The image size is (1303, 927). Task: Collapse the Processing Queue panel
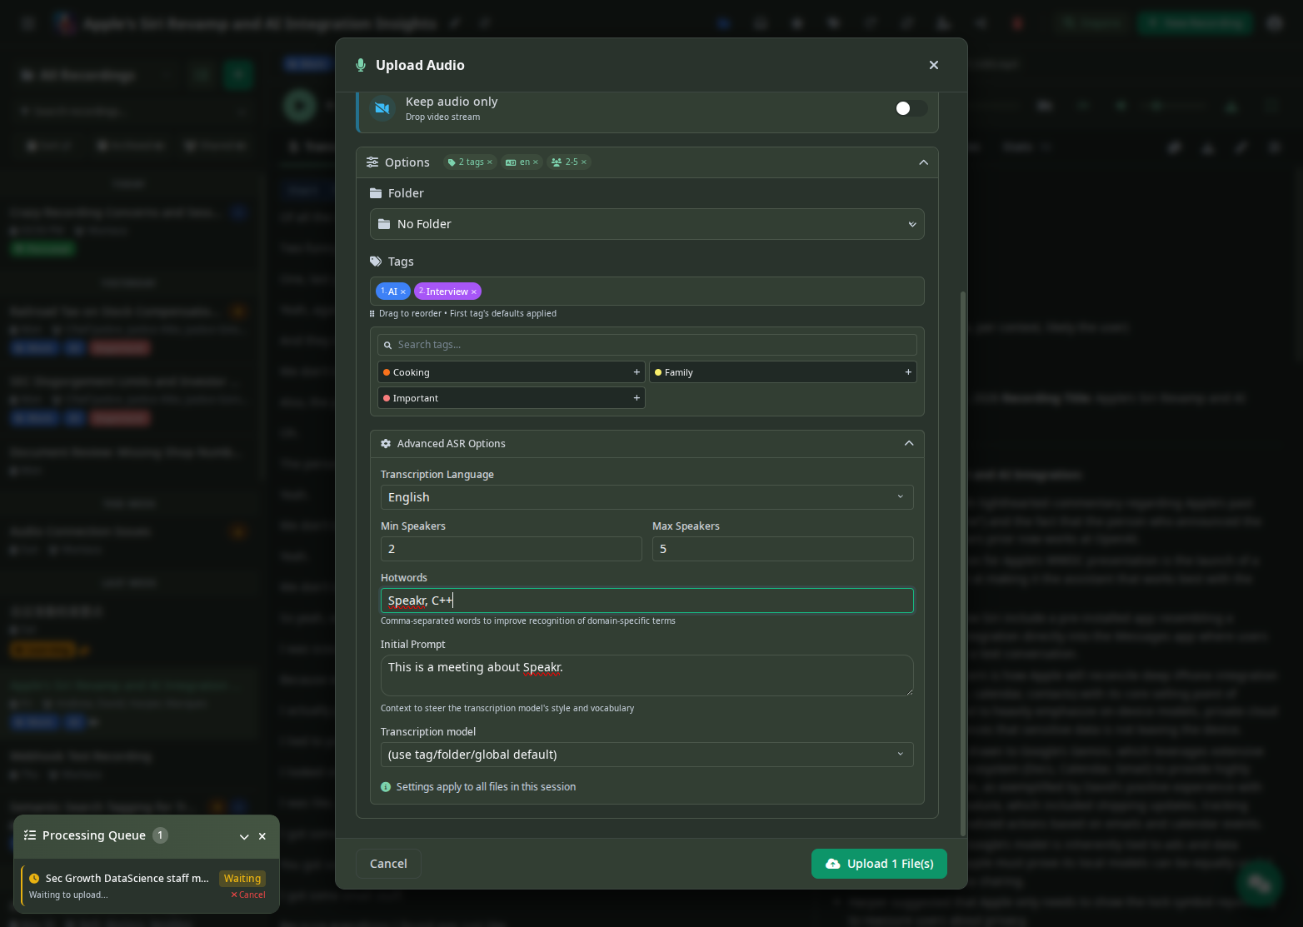coord(244,836)
